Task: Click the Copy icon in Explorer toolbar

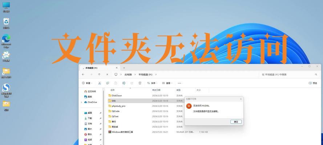Action: pyautogui.click(x=108, y=83)
